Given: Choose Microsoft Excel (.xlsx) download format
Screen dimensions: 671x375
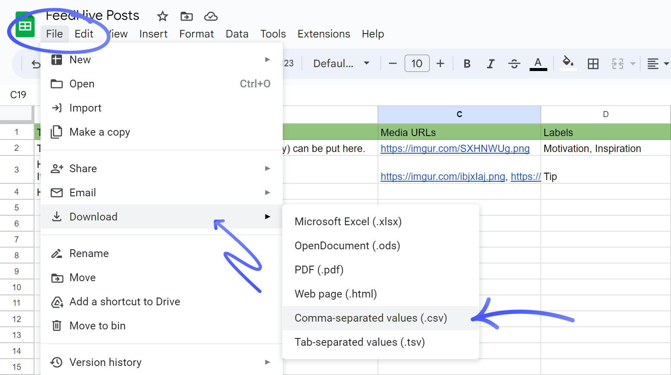Looking at the screenshot, I should coord(348,222).
